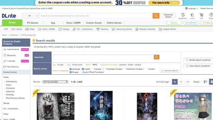Screen dimensions: 213x120
Task: Click the header keyword search field
Action: coord(96,16)
